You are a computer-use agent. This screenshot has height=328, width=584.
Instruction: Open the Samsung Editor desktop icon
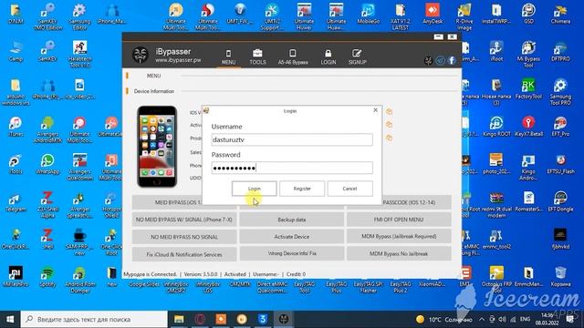pos(79,17)
